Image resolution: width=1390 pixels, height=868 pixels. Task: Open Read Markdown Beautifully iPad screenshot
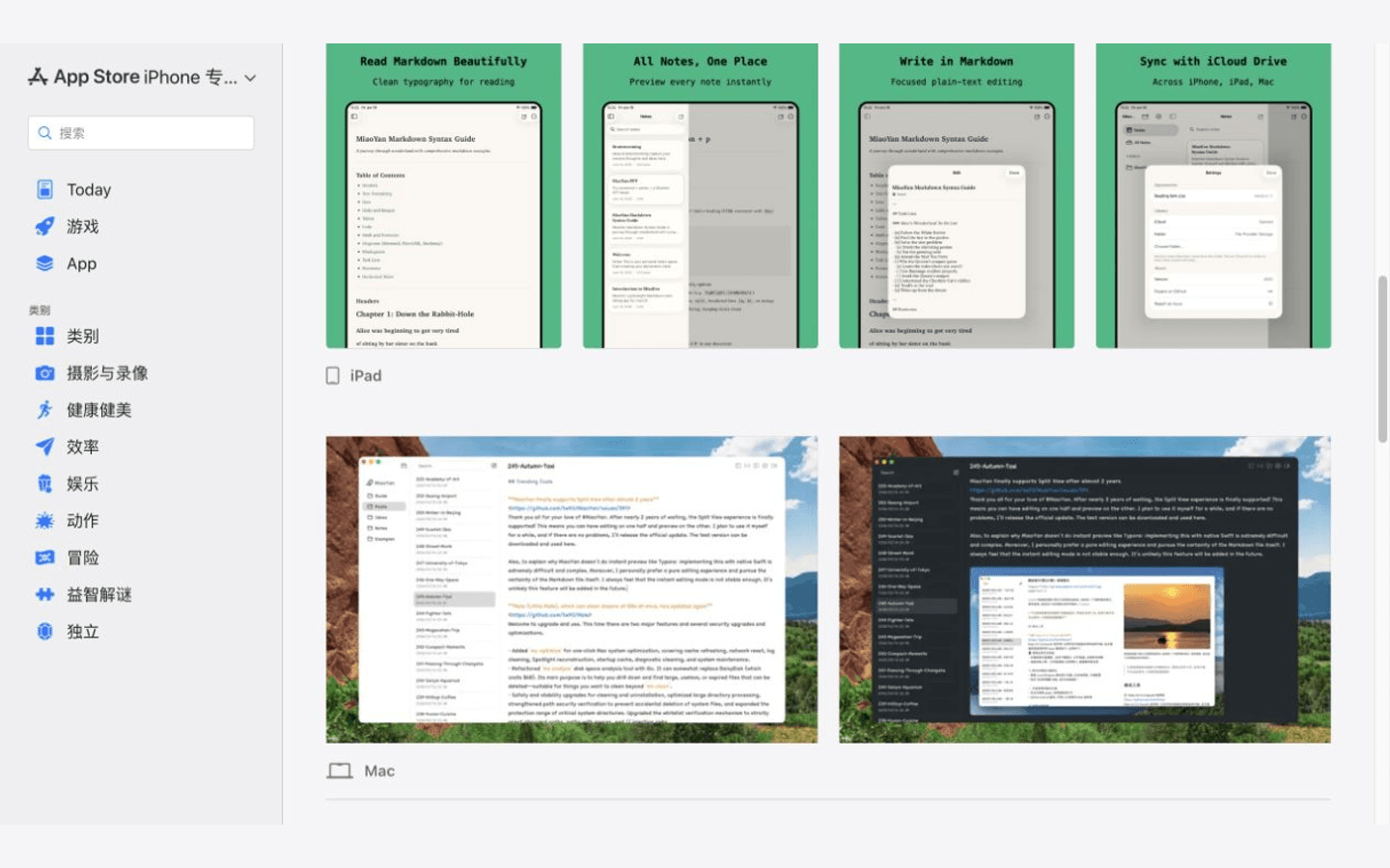(x=444, y=196)
